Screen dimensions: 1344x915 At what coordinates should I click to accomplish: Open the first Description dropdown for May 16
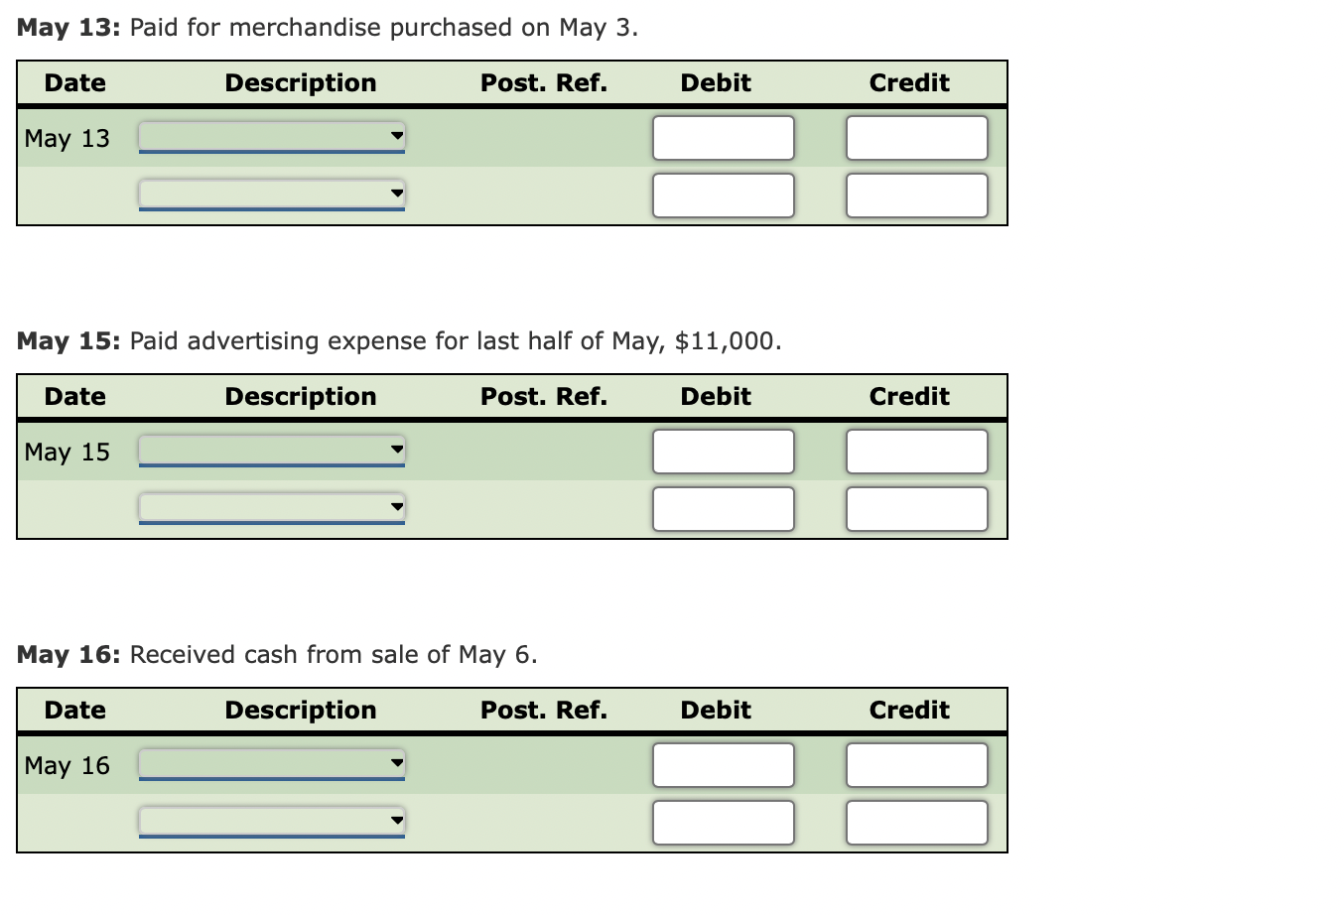[x=271, y=764]
